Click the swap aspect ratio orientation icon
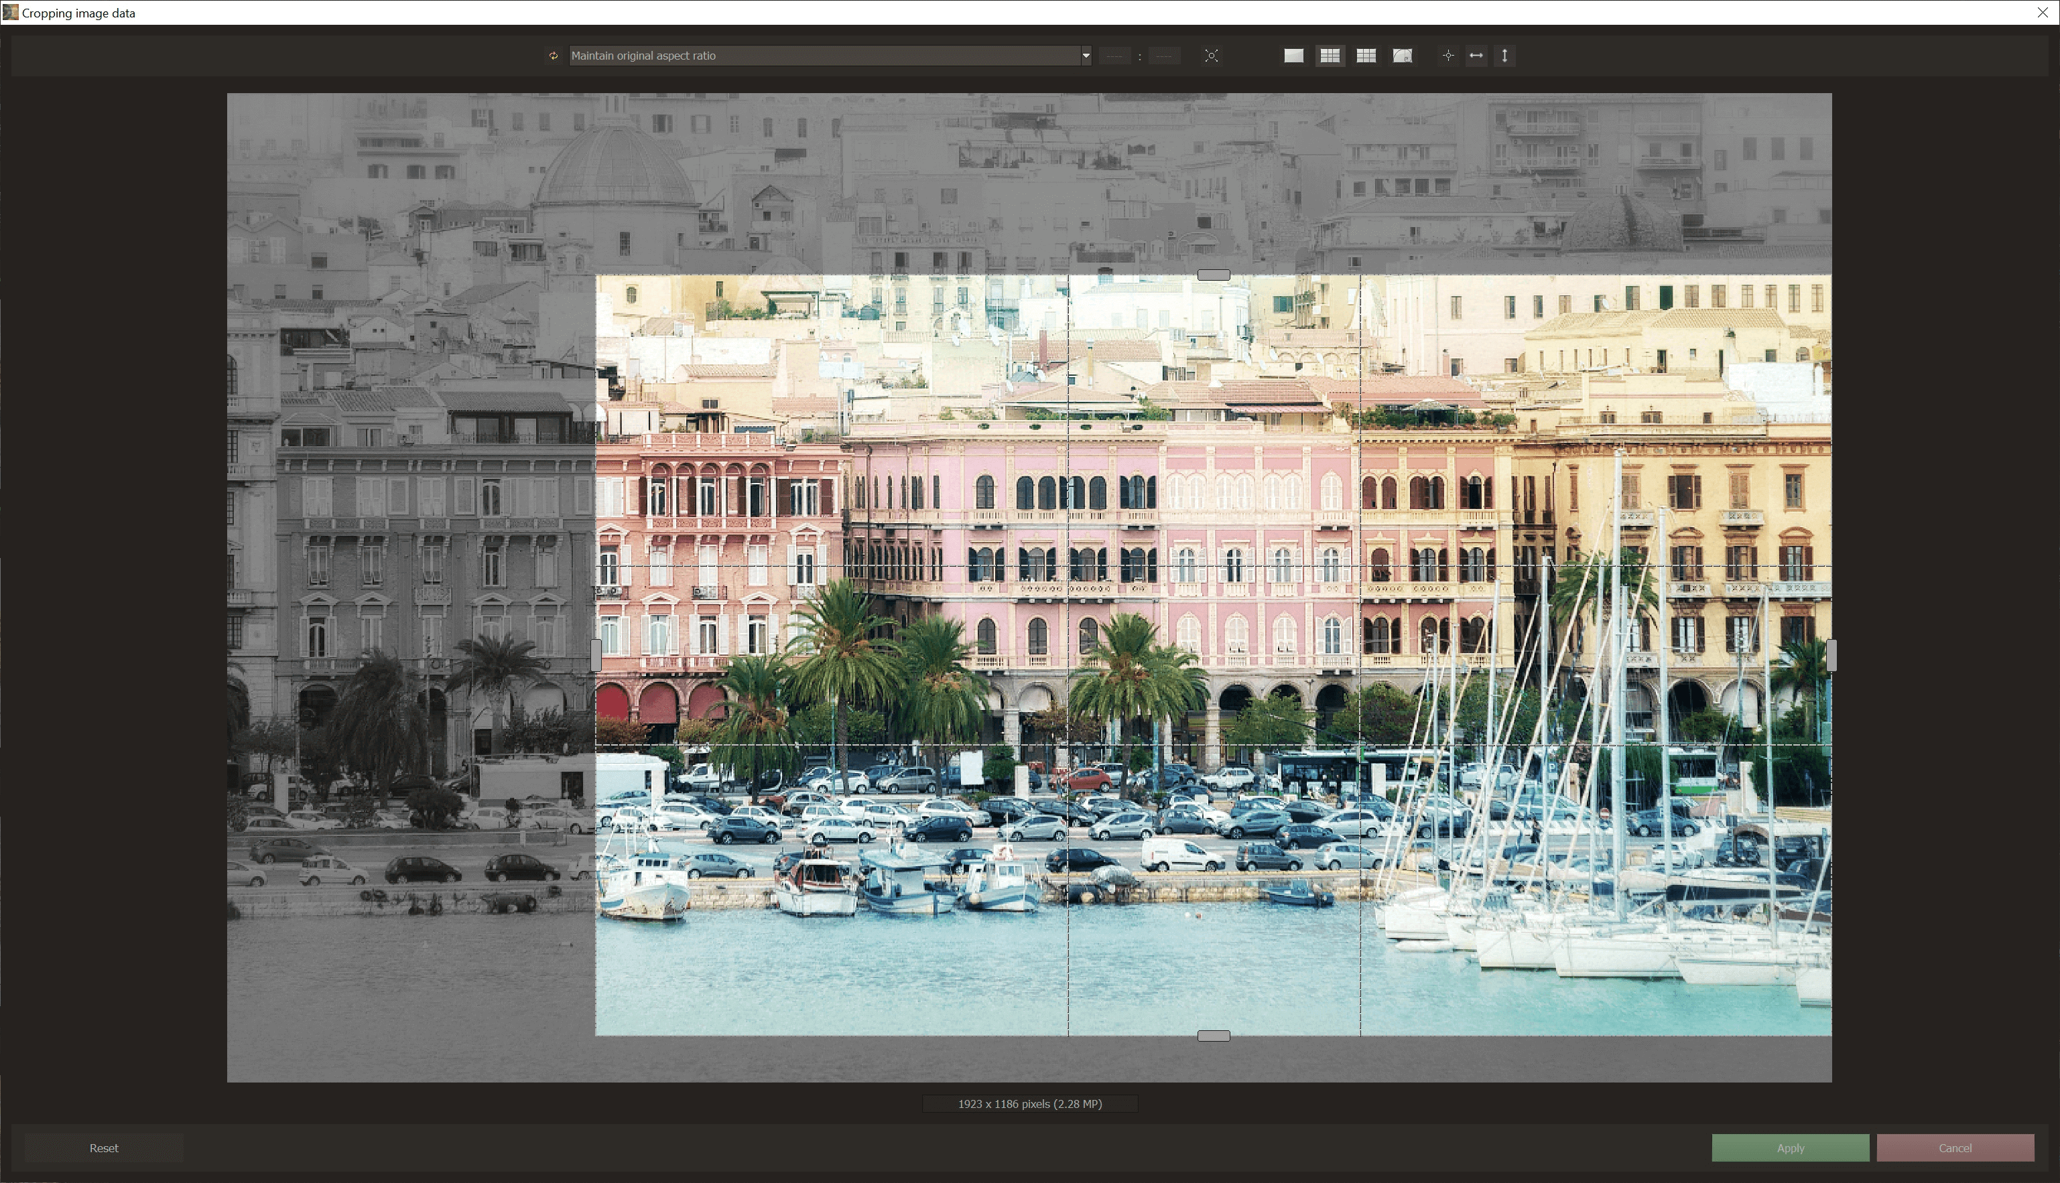 (x=554, y=56)
